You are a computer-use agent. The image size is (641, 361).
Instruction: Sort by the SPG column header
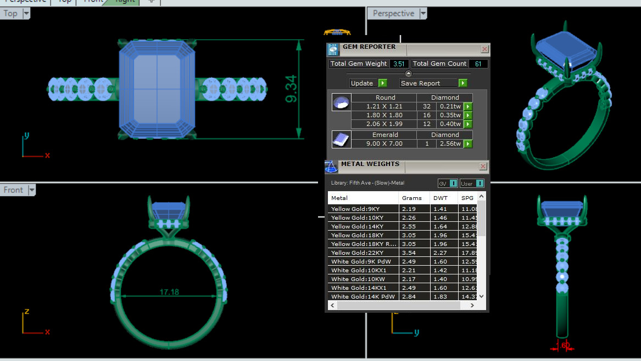pyautogui.click(x=467, y=198)
